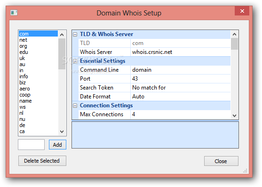
Task: Select 'coop' in the TLD list
Action: tap(38, 95)
